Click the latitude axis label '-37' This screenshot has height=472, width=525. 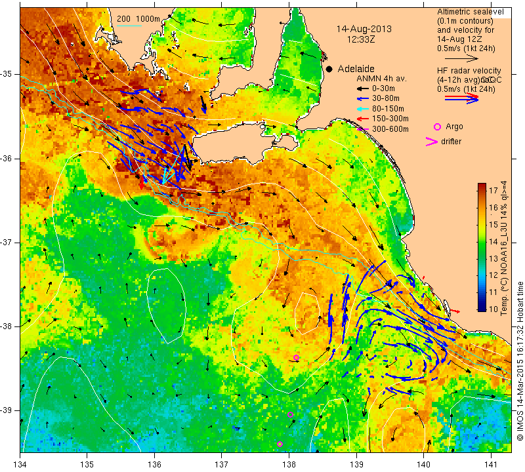pyautogui.click(x=7, y=242)
